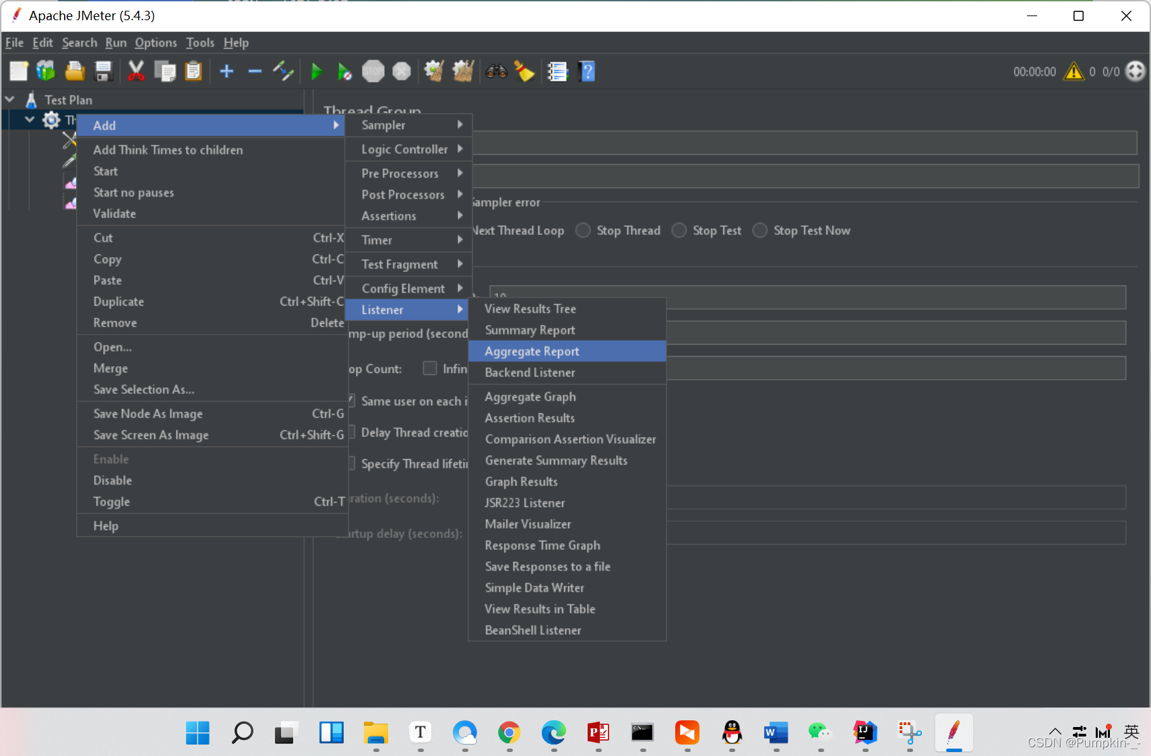Click the remote engines status icon

click(1136, 71)
